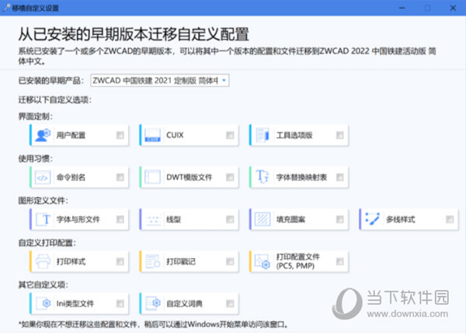
Task: Click the 自定义打印配置 section heading
Action: 47,243
